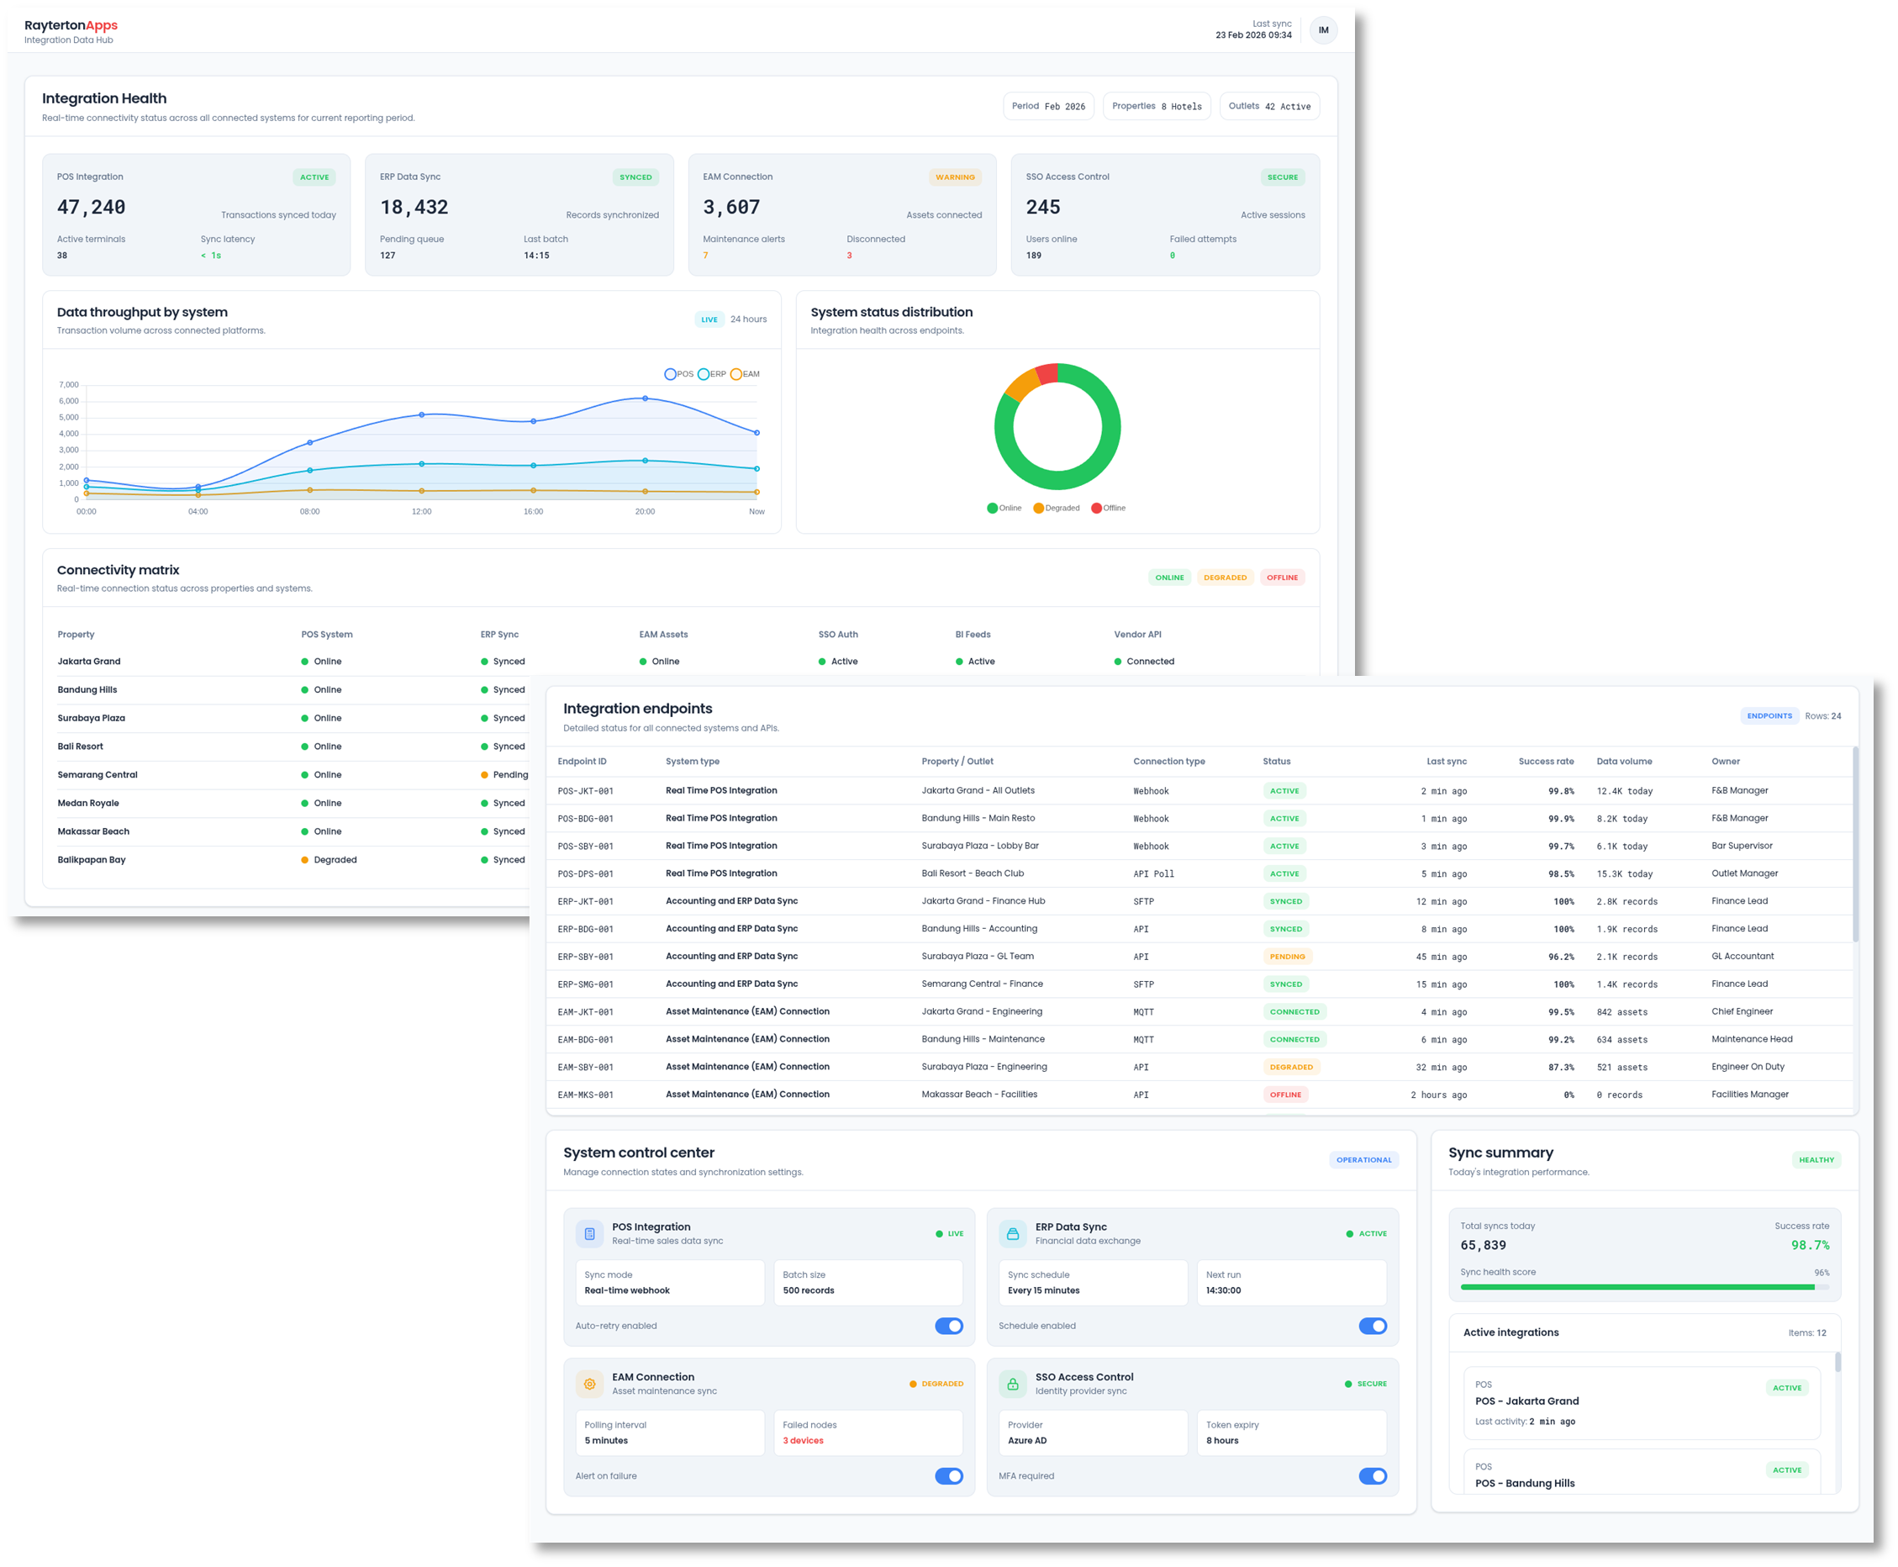Click the WARNING badge on EAM Connection
The height and width of the screenshot is (1567, 1898).
956,177
